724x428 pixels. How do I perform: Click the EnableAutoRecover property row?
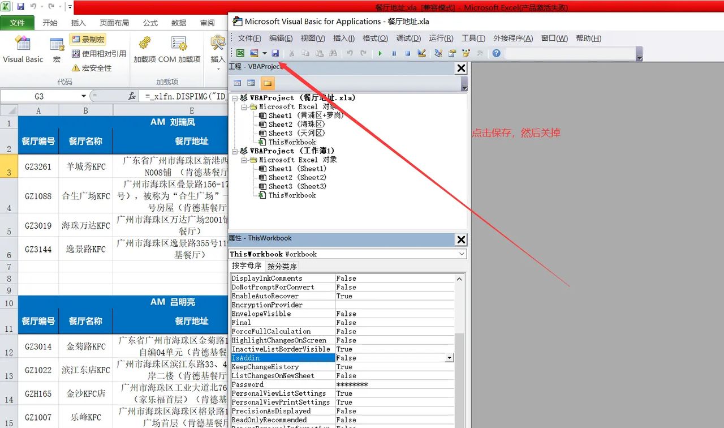pos(342,296)
